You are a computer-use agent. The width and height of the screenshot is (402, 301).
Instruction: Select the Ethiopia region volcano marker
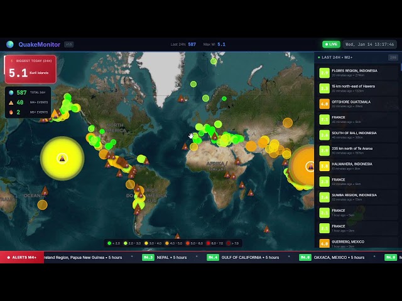pos(237,161)
